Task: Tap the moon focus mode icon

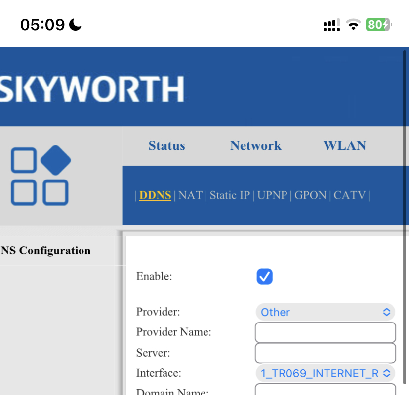Action: (x=75, y=25)
